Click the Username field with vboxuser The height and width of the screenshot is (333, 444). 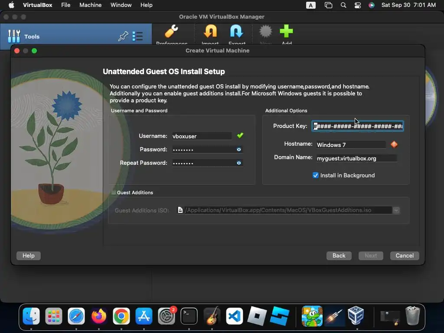point(202,136)
